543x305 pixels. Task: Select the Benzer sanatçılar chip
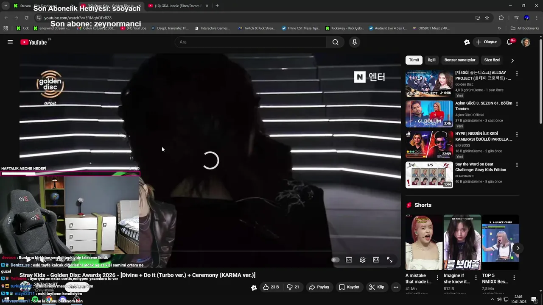(x=460, y=60)
